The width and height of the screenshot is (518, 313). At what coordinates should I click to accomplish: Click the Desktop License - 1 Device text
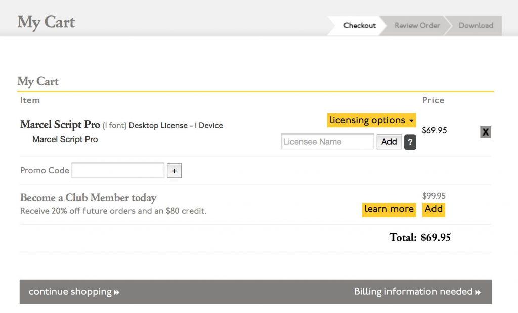click(176, 126)
